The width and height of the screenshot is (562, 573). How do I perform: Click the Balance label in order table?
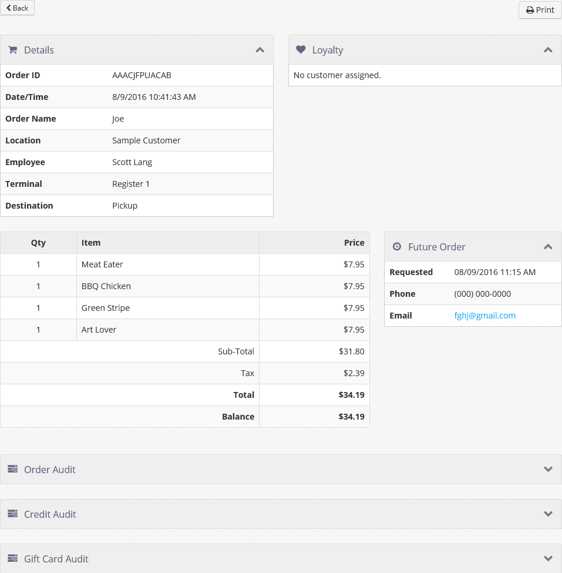(x=238, y=417)
